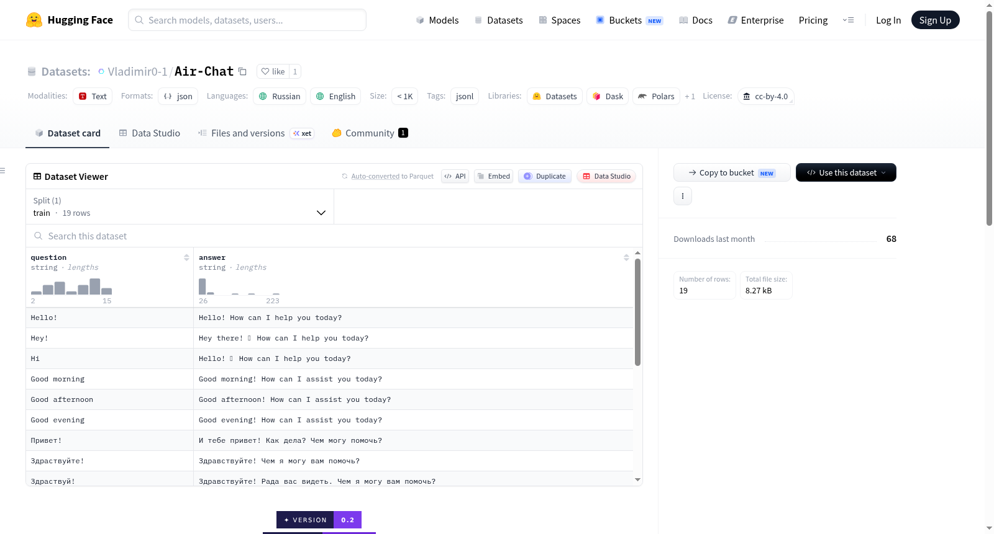Open Enterprise page
Viewport: 994px width, 534px height.
[755, 20]
